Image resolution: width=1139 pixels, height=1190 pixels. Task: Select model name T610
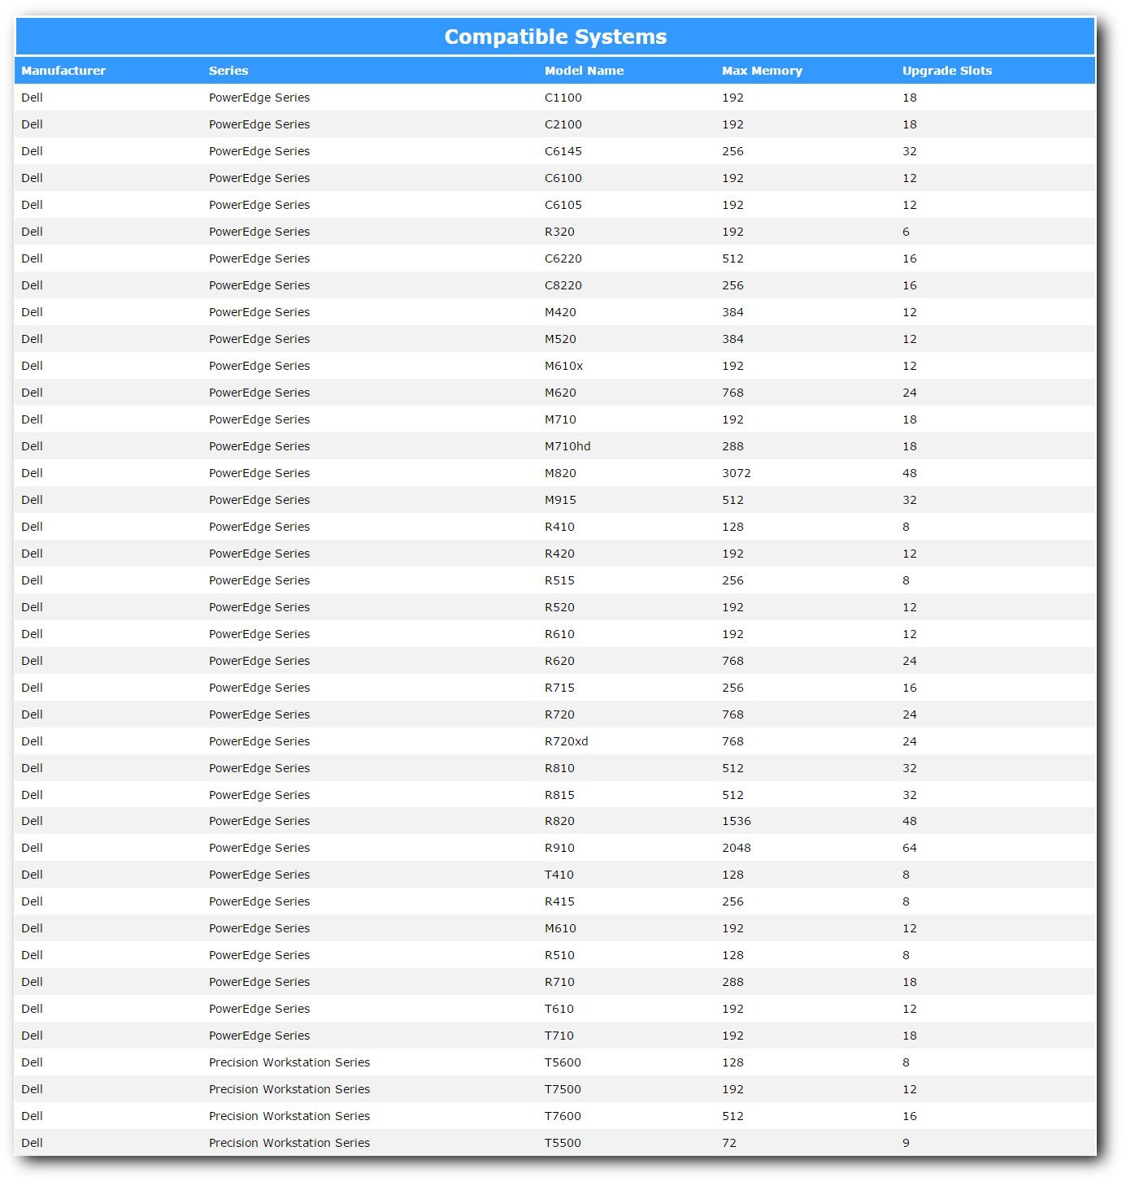pyautogui.click(x=559, y=1009)
